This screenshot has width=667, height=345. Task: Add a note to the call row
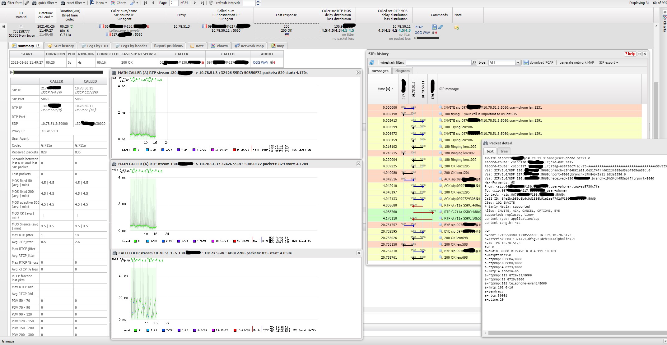(x=456, y=28)
